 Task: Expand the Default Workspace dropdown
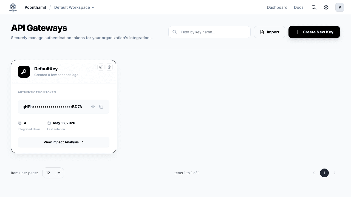click(x=74, y=7)
